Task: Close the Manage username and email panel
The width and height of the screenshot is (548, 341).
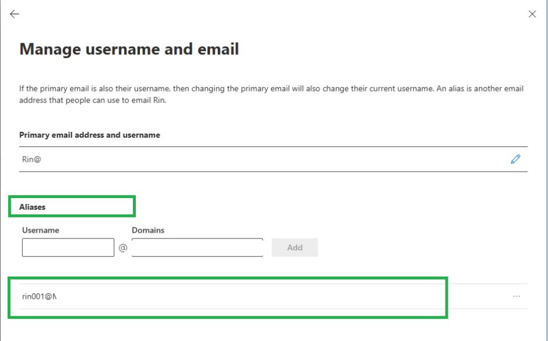Action: point(532,14)
